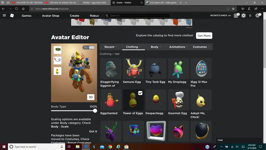
Task: Launch File Explorer from the taskbar
Action: pyautogui.click(x=77, y=147)
